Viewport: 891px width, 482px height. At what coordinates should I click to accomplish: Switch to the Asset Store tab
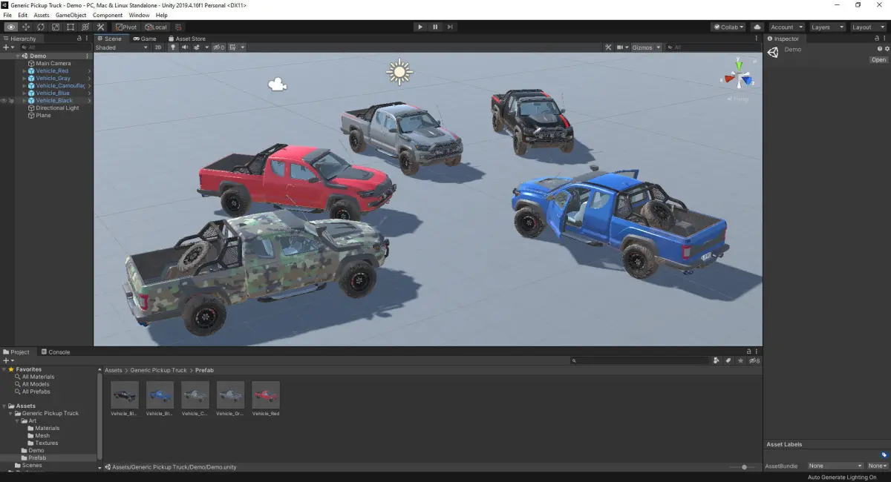pos(187,39)
